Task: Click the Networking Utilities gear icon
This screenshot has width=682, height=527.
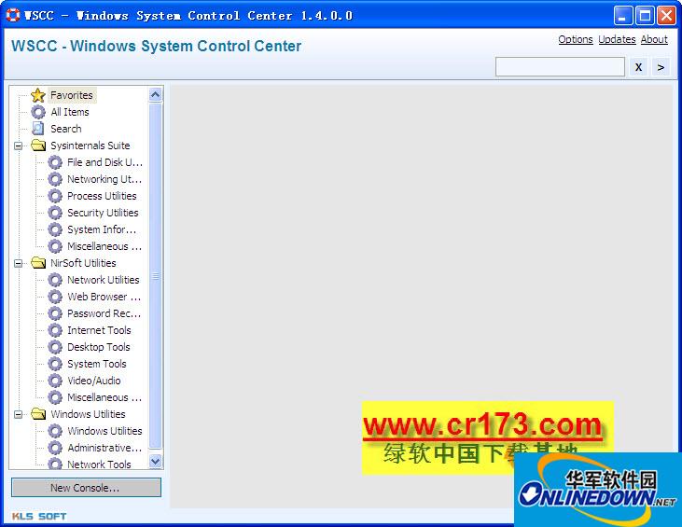Action: pyautogui.click(x=55, y=179)
